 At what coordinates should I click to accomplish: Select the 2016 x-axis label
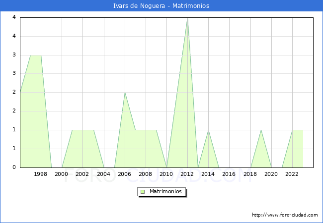coord(229,174)
